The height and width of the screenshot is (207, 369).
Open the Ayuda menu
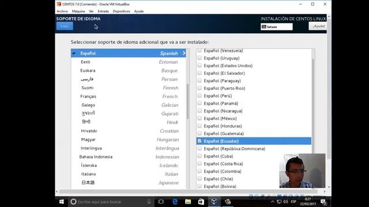pos(139,11)
